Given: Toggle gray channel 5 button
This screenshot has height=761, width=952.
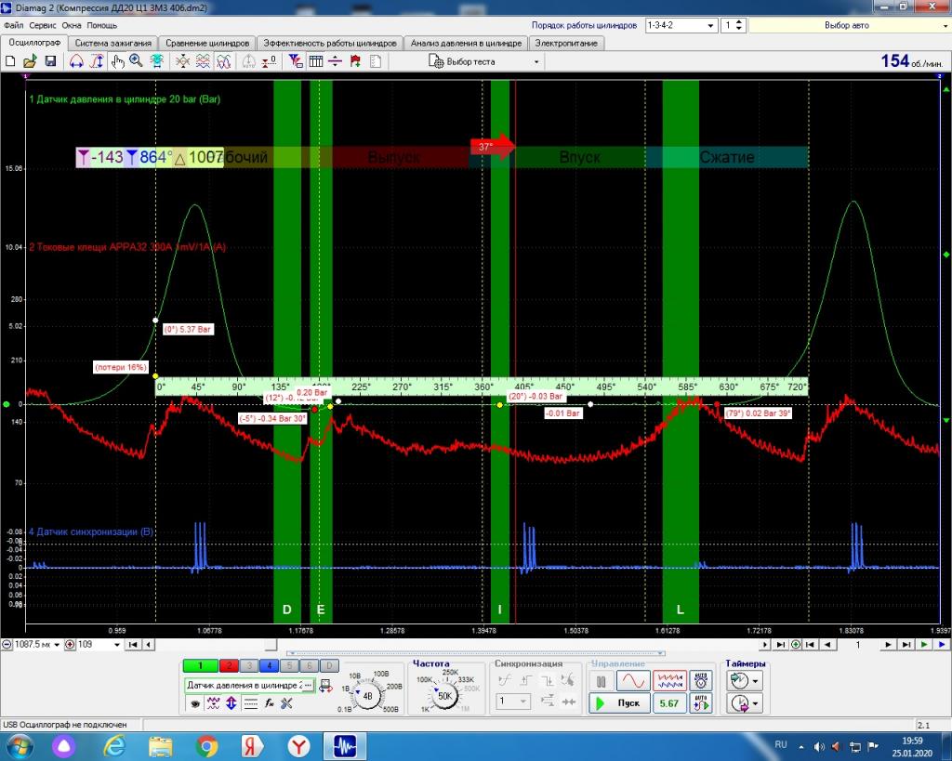Looking at the screenshot, I should (x=289, y=665).
